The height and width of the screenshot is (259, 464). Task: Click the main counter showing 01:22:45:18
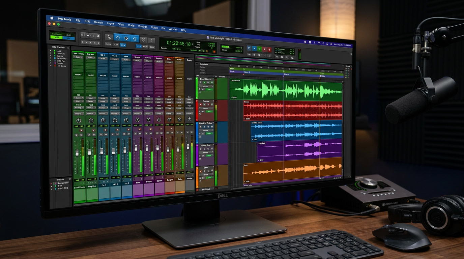pyautogui.click(x=178, y=44)
